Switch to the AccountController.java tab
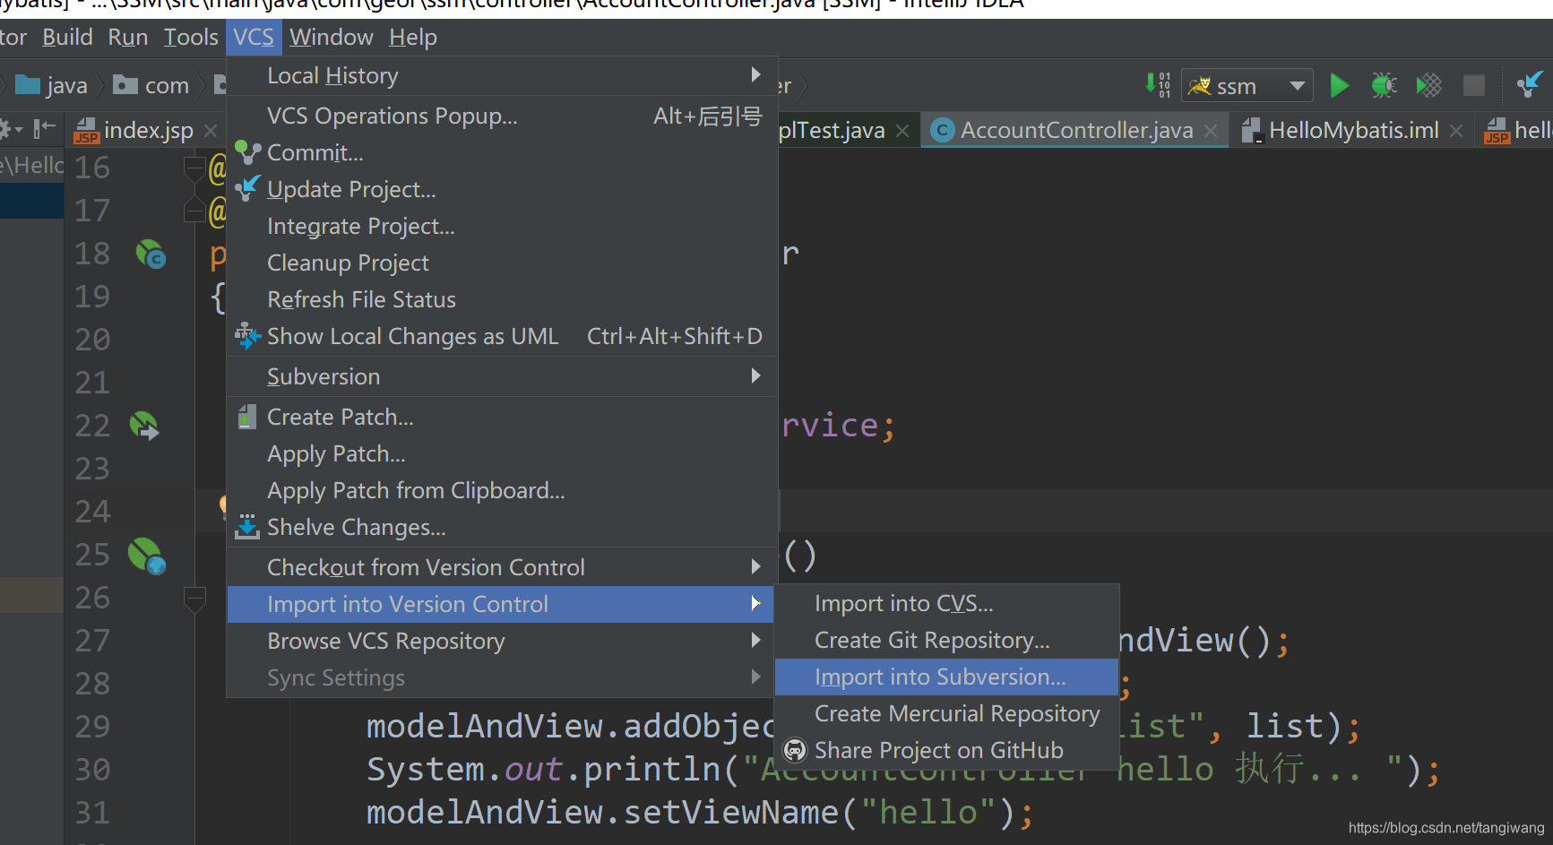 1076,131
